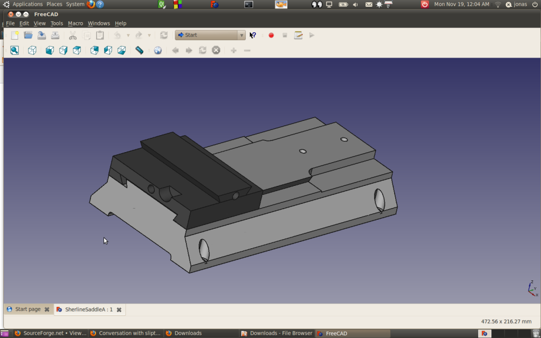The height and width of the screenshot is (338, 541).
Task: Switch to axonometric view
Action: tap(32, 50)
